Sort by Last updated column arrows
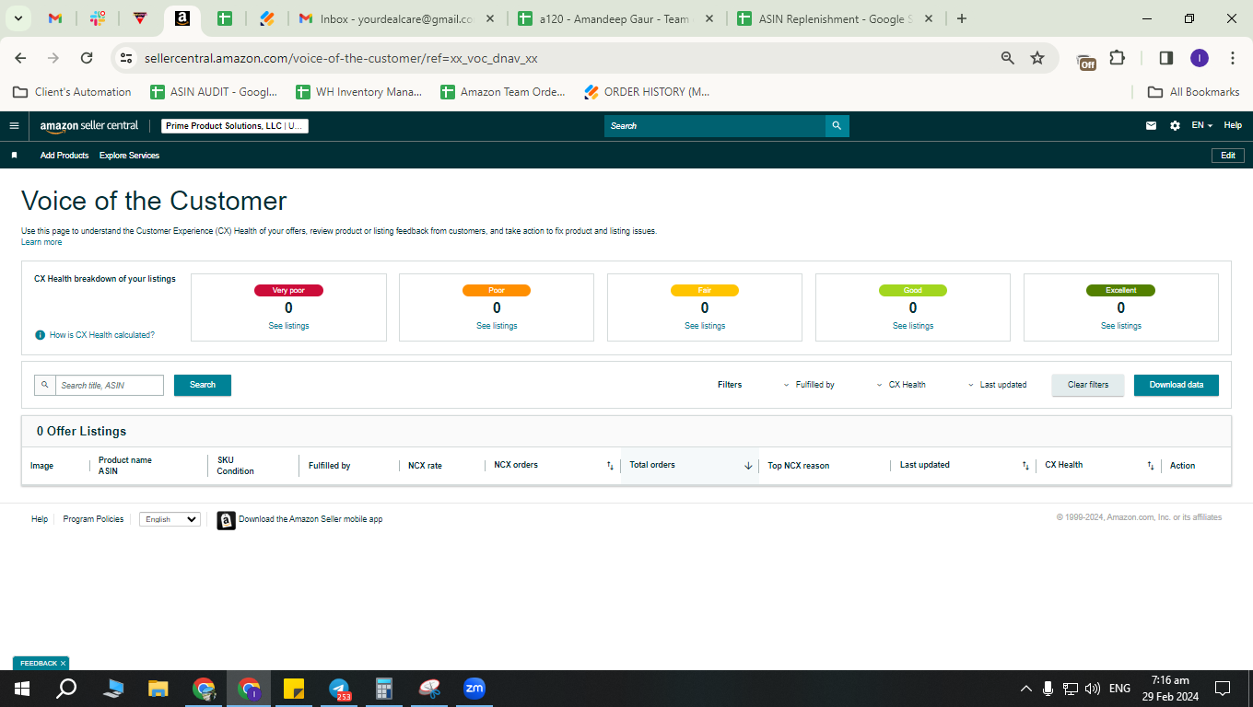 [x=1025, y=466]
